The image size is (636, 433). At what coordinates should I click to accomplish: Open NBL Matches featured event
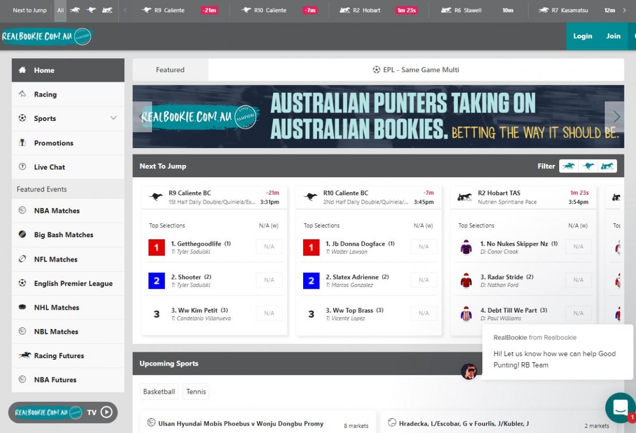tap(68, 332)
